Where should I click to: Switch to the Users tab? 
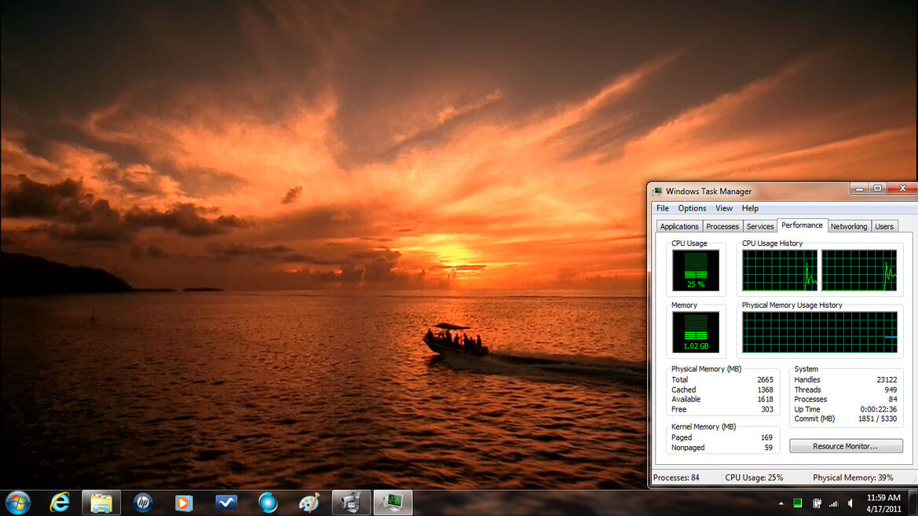884,226
